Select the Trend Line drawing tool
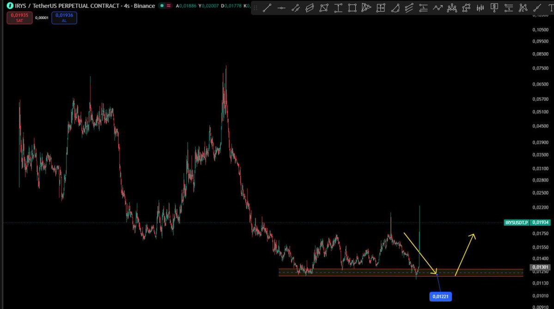 tap(267, 8)
